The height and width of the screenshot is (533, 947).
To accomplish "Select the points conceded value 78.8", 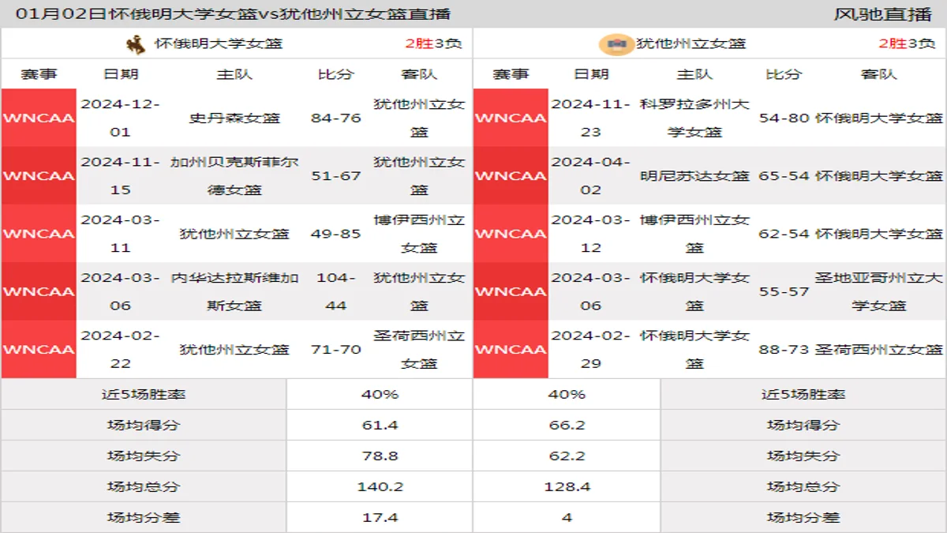I will (x=380, y=456).
